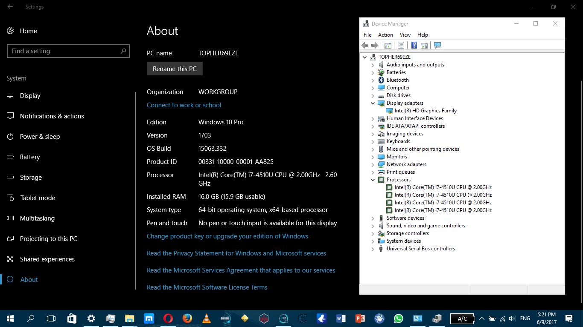Open Windows Start menu
Screen dimensions: 583x327
click(x=10, y=318)
